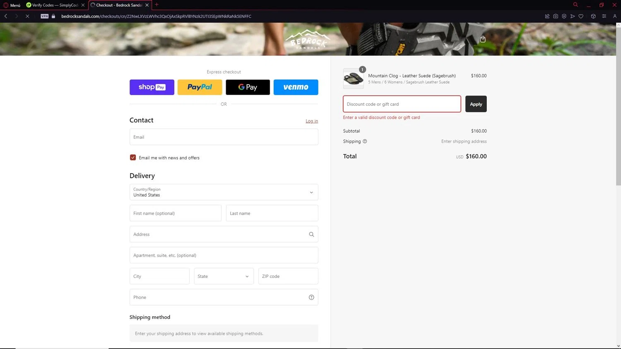Click the 'Subtotal' row label
Image resolution: width=621 pixels, height=349 pixels.
(351, 131)
